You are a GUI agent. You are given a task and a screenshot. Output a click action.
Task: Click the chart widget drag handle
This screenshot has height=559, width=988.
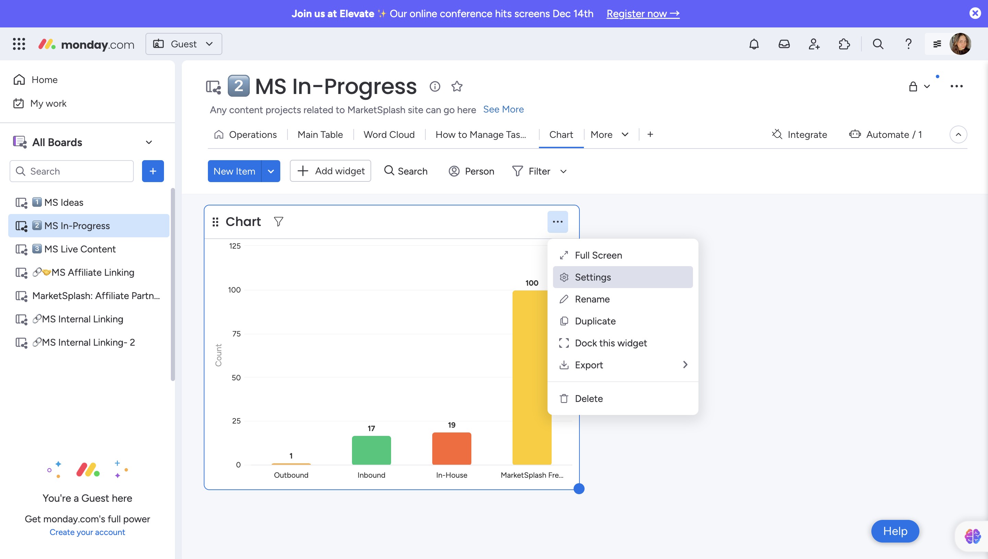(215, 222)
